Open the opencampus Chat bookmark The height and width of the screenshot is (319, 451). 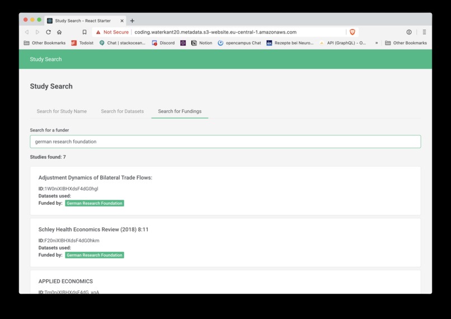[x=239, y=43]
